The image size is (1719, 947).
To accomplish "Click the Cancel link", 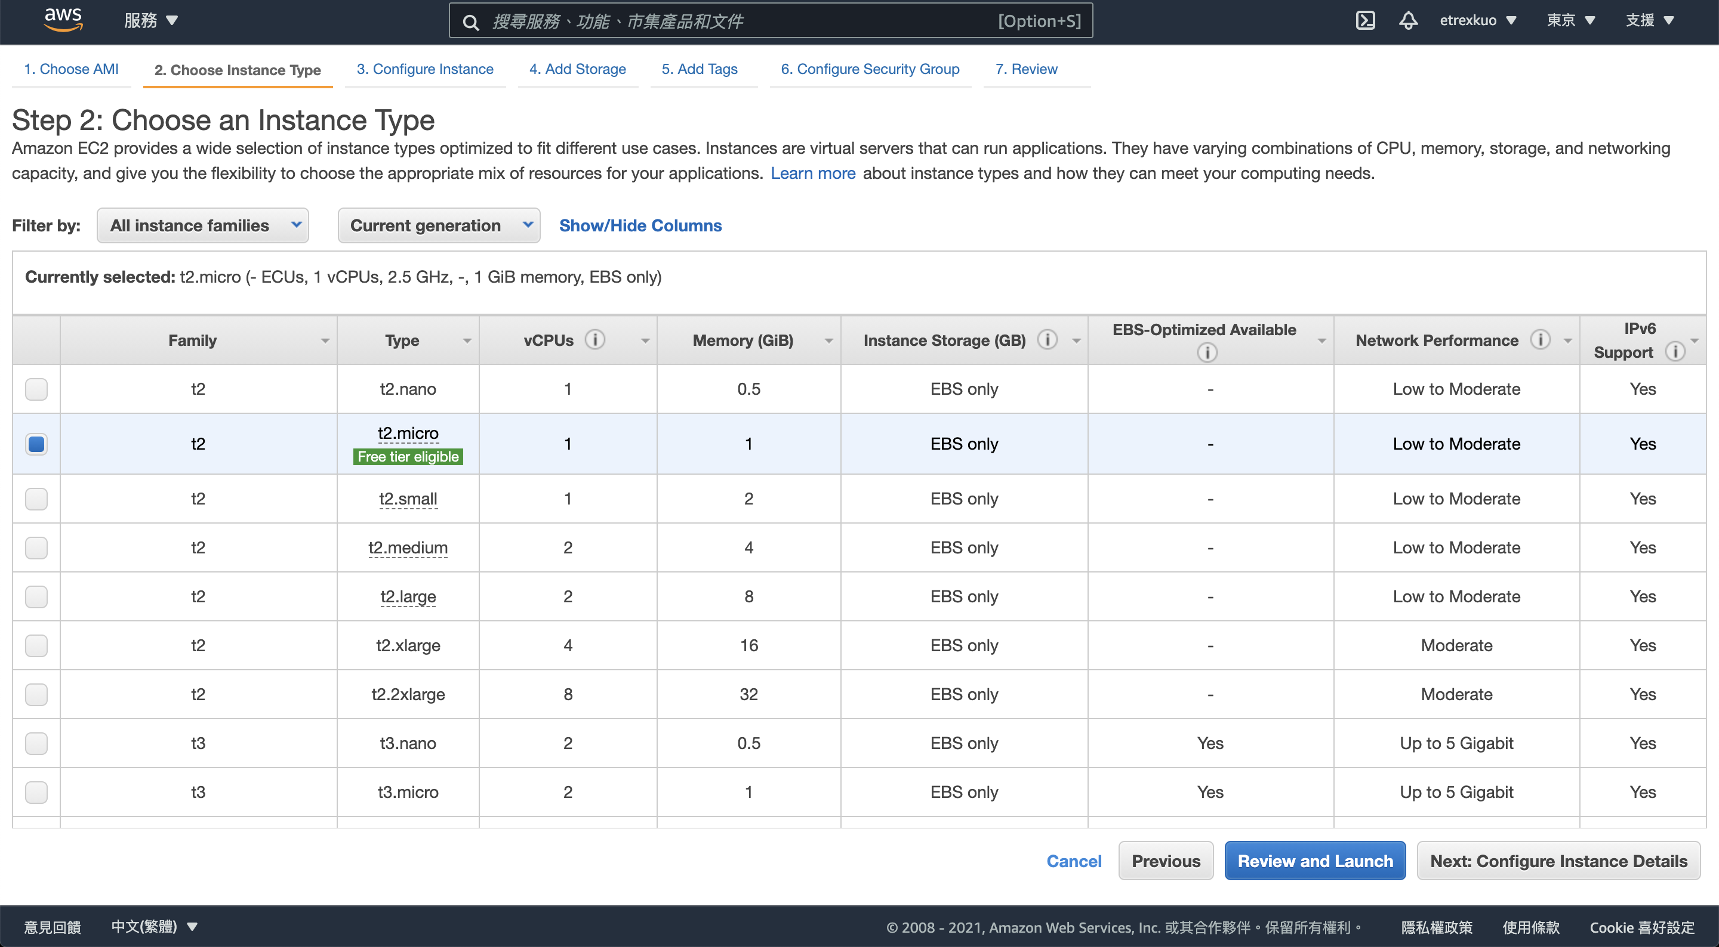I will 1074,861.
